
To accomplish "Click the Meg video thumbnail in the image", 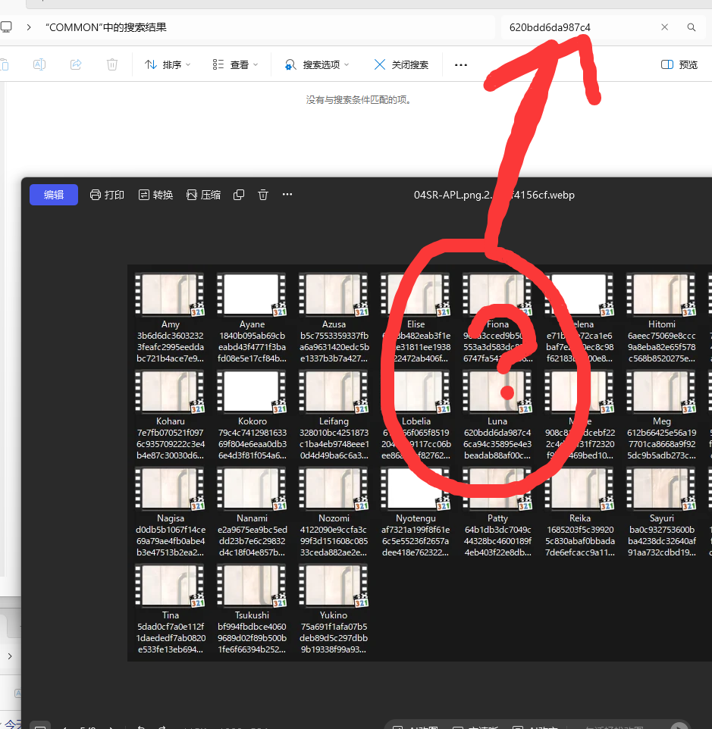I will (662, 392).
